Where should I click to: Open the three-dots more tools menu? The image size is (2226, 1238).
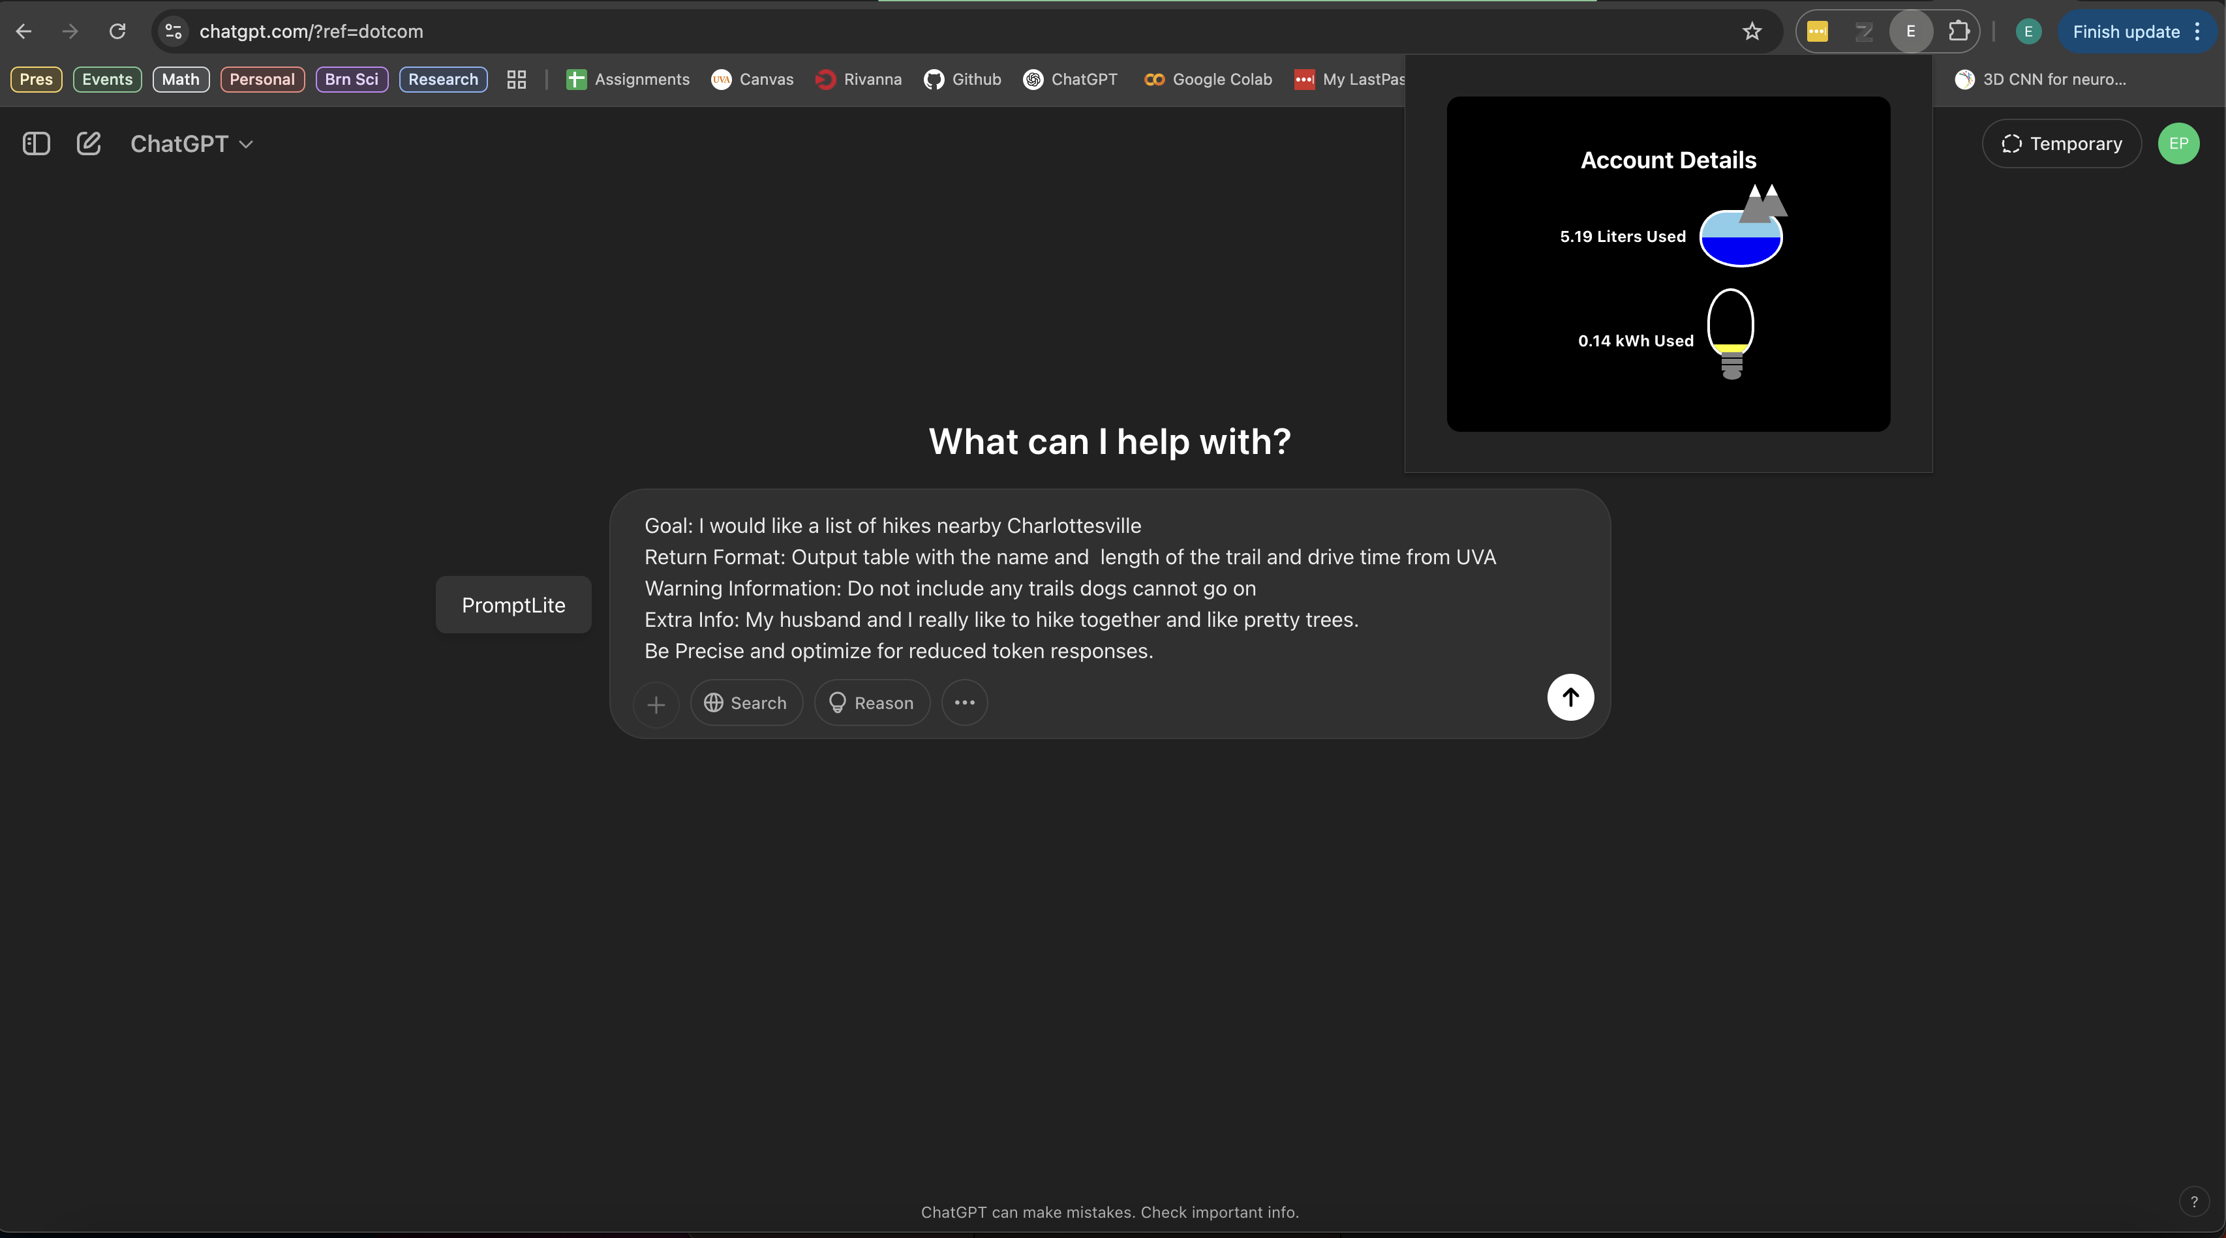(x=964, y=702)
